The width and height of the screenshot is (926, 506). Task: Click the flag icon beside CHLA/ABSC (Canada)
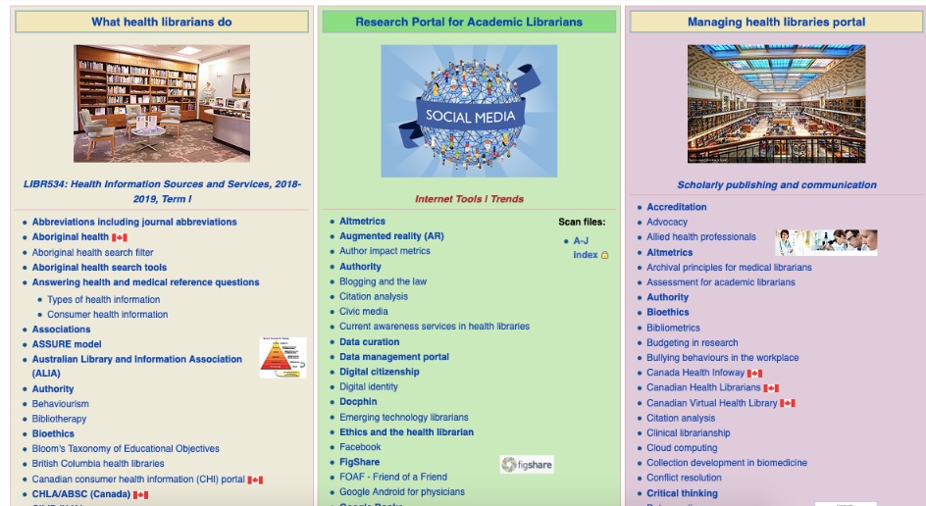point(140,495)
